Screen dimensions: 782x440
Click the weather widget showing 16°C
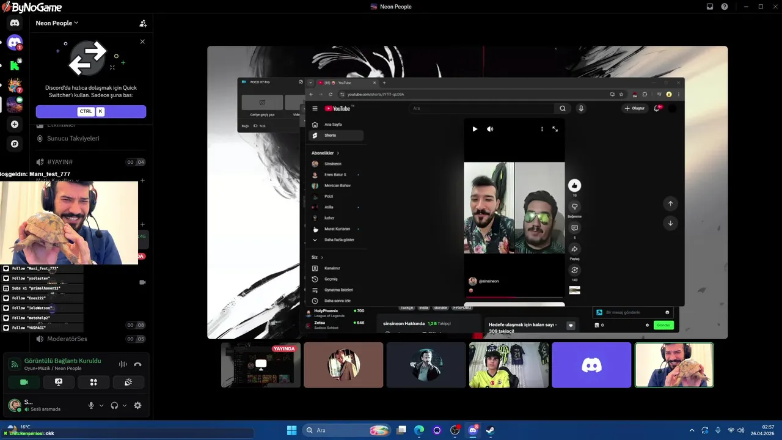[18, 427]
